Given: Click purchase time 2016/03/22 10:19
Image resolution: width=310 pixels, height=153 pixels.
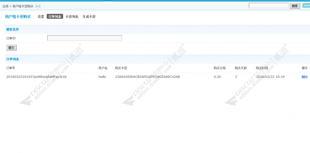Looking at the screenshot, I should 270,77.
